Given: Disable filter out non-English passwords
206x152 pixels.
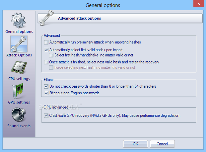Looking at the screenshot, I should click(46, 93).
